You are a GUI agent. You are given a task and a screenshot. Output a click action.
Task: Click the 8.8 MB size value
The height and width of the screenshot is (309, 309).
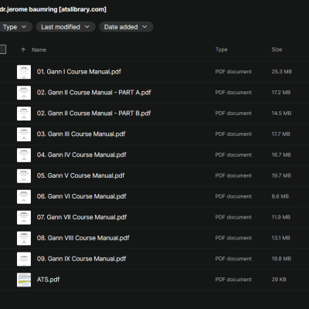(280, 196)
